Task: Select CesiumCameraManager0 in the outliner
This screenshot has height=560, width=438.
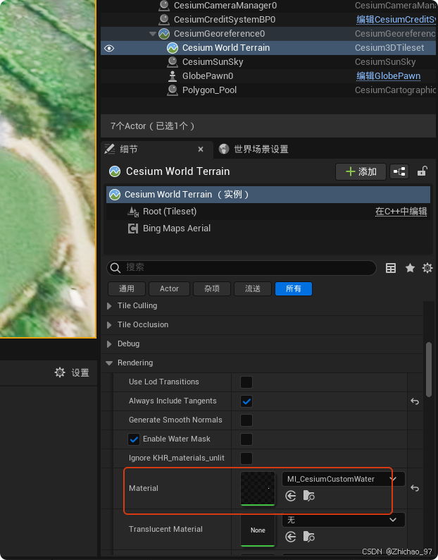Action: point(225,6)
